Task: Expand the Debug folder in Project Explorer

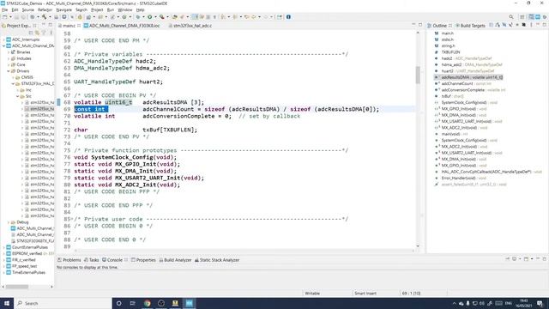Action: (9, 222)
